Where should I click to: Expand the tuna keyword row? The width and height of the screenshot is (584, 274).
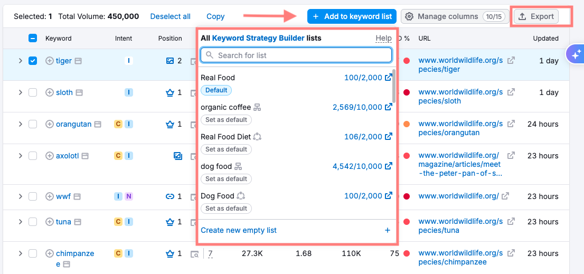pyautogui.click(x=20, y=222)
